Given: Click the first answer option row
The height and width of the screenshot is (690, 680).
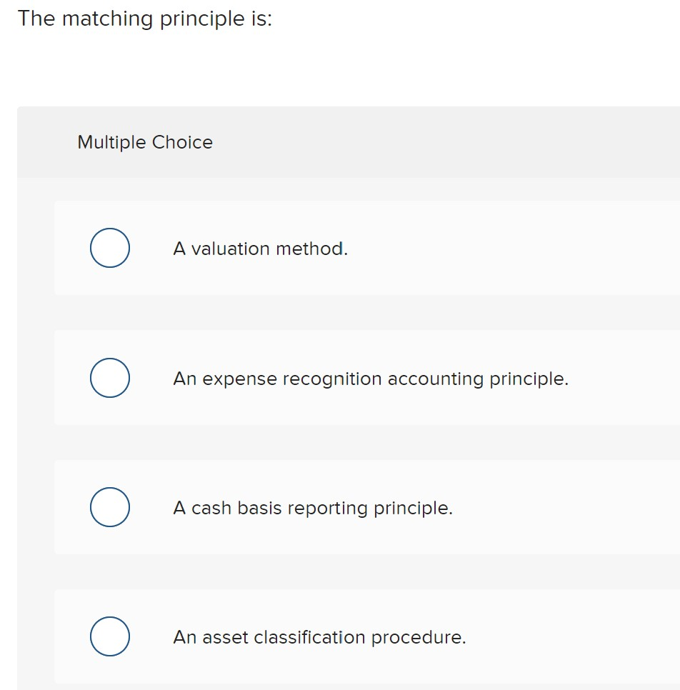Looking at the screenshot, I should tap(357, 248).
